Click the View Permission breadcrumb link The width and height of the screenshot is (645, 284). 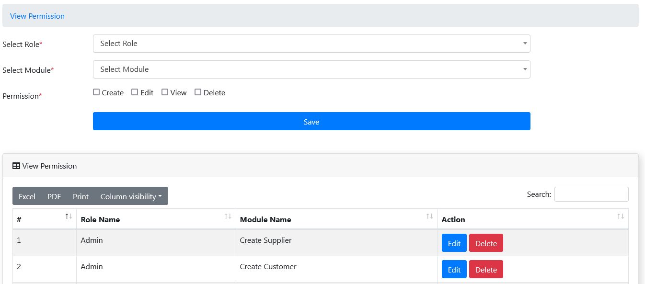tap(37, 16)
